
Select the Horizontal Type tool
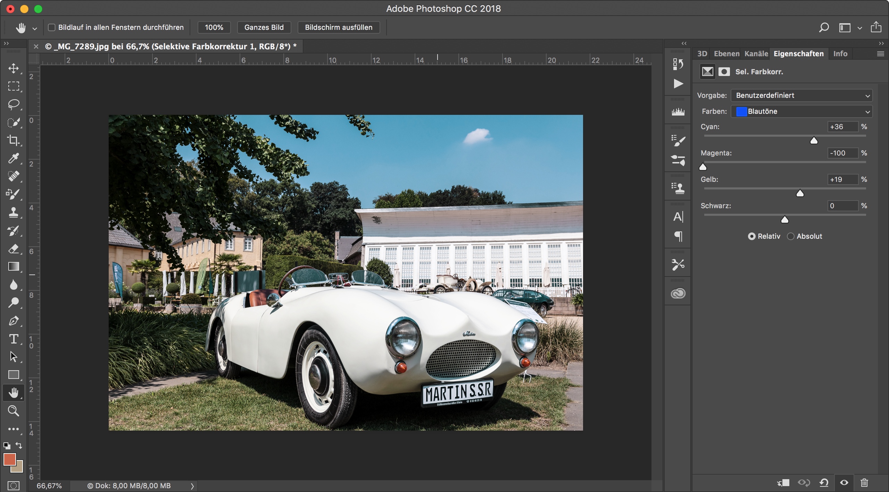pyautogui.click(x=14, y=339)
